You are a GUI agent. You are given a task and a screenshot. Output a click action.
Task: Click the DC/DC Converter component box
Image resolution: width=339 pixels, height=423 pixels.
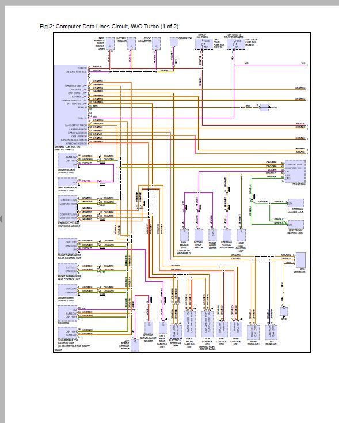156,43
